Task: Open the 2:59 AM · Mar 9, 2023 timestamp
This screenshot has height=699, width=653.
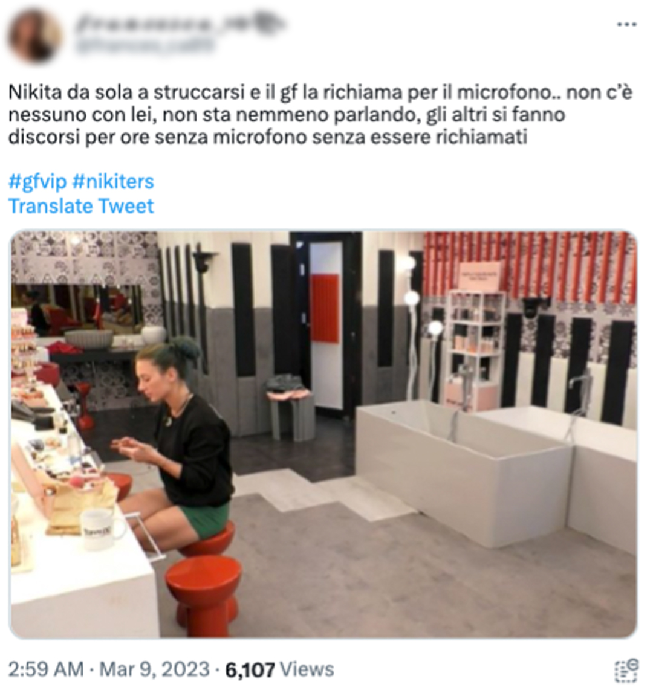Action: click(x=109, y=669)
